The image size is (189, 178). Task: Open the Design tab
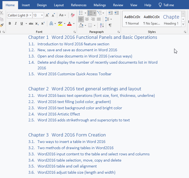tap(42, 5)
